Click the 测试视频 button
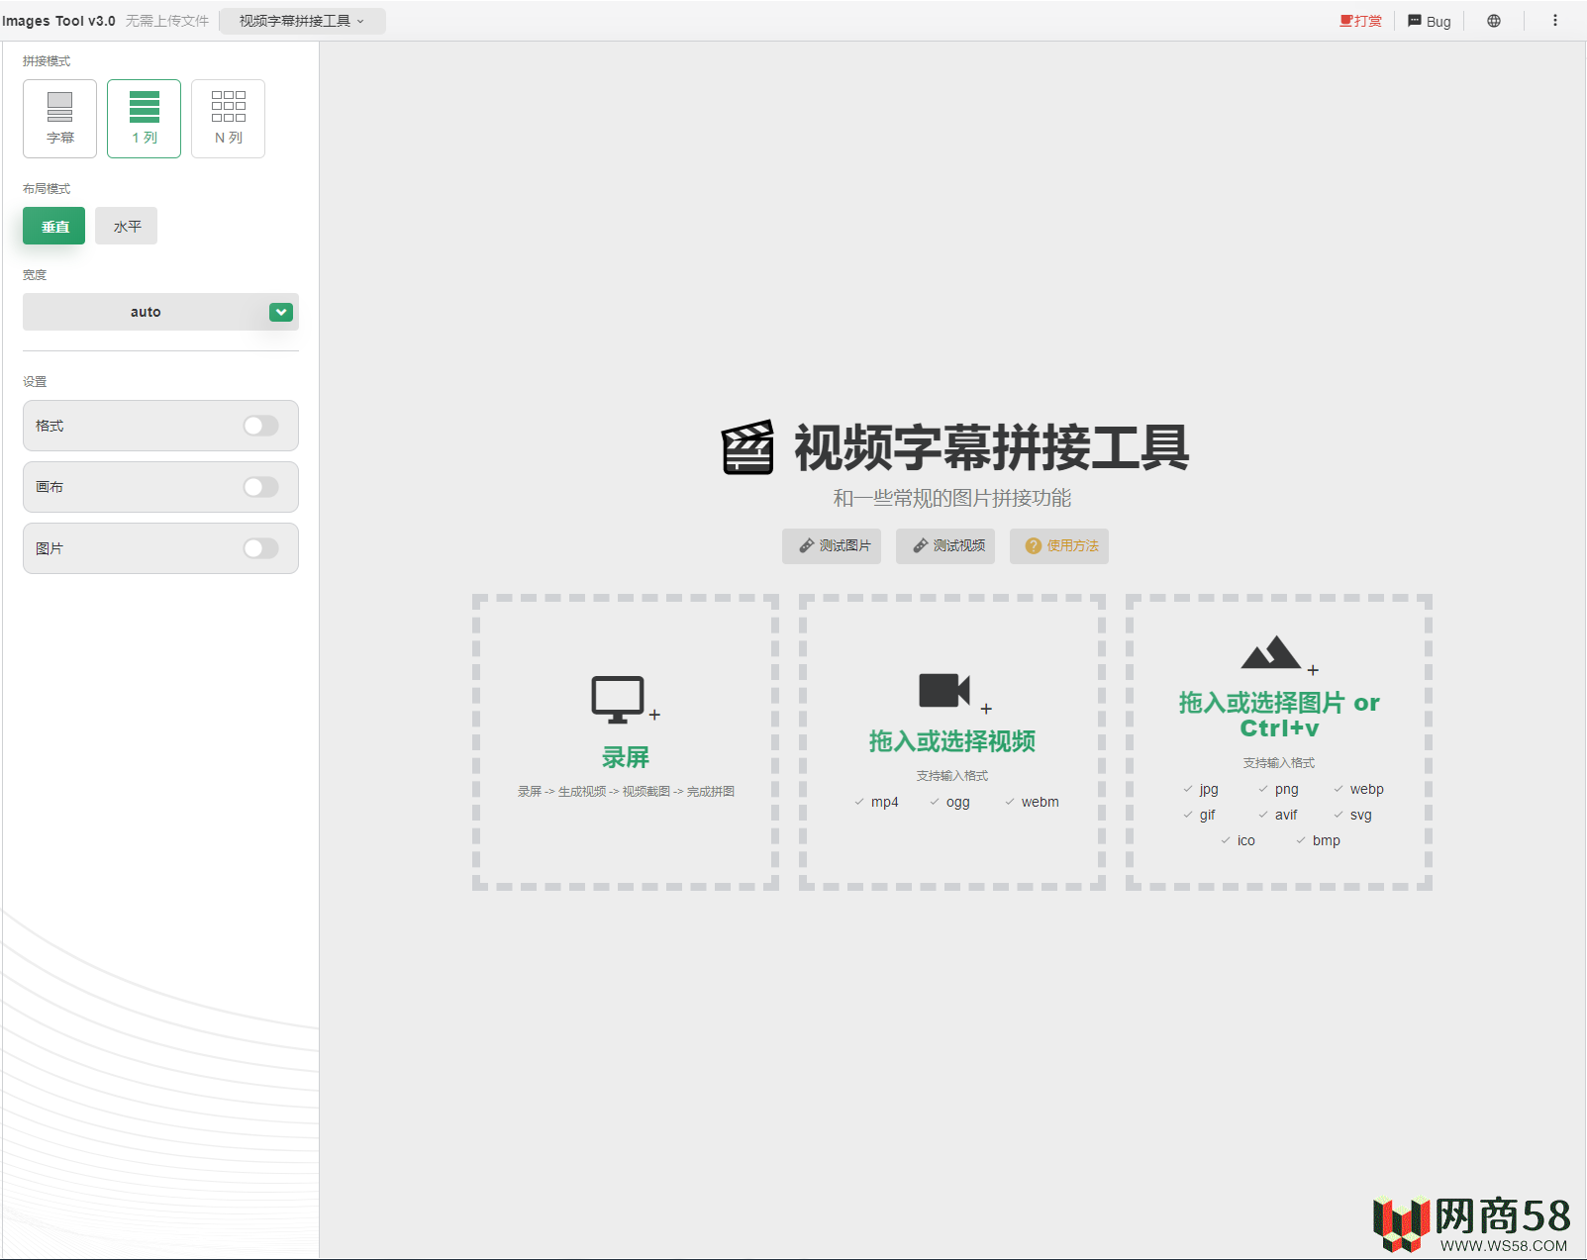This screenshot has width=1587, height=1260. (945, 546)
